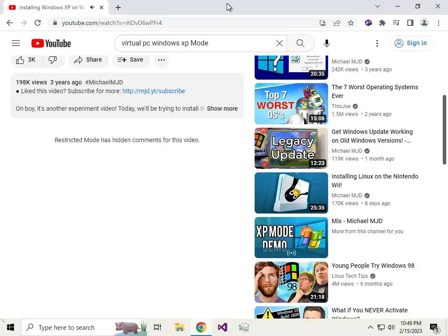This screenshot has width=448, height=336.
Task: Open Young People Try Windows 98 thumbnail
Action: pos(291,282)
